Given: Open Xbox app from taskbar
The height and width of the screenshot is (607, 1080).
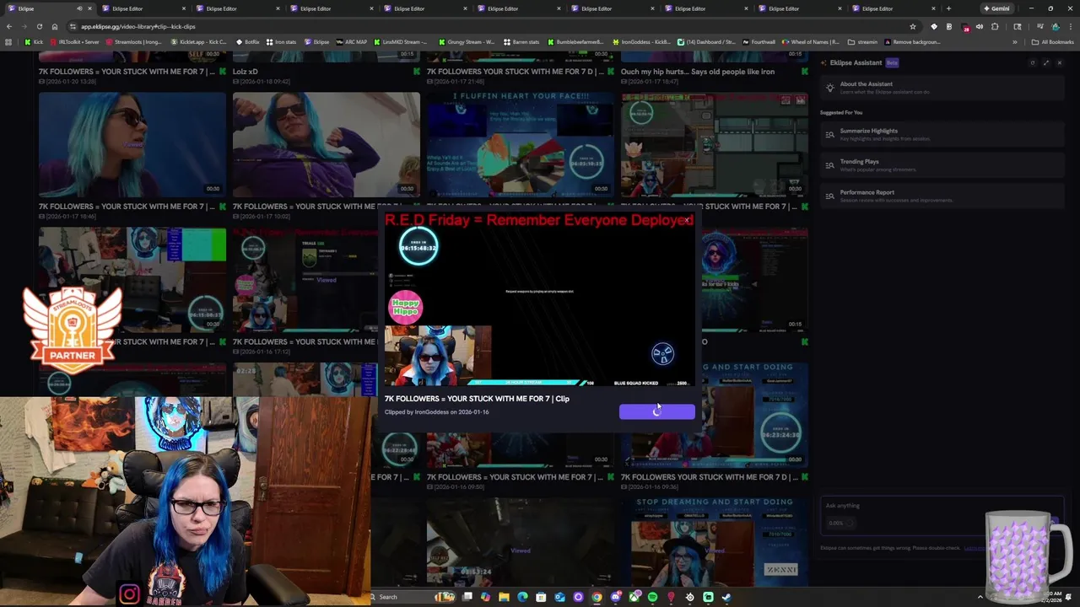Looking at the screenshot, I should pos(634,597).
